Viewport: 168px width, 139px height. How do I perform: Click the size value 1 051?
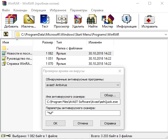click(x=49, y=59)
